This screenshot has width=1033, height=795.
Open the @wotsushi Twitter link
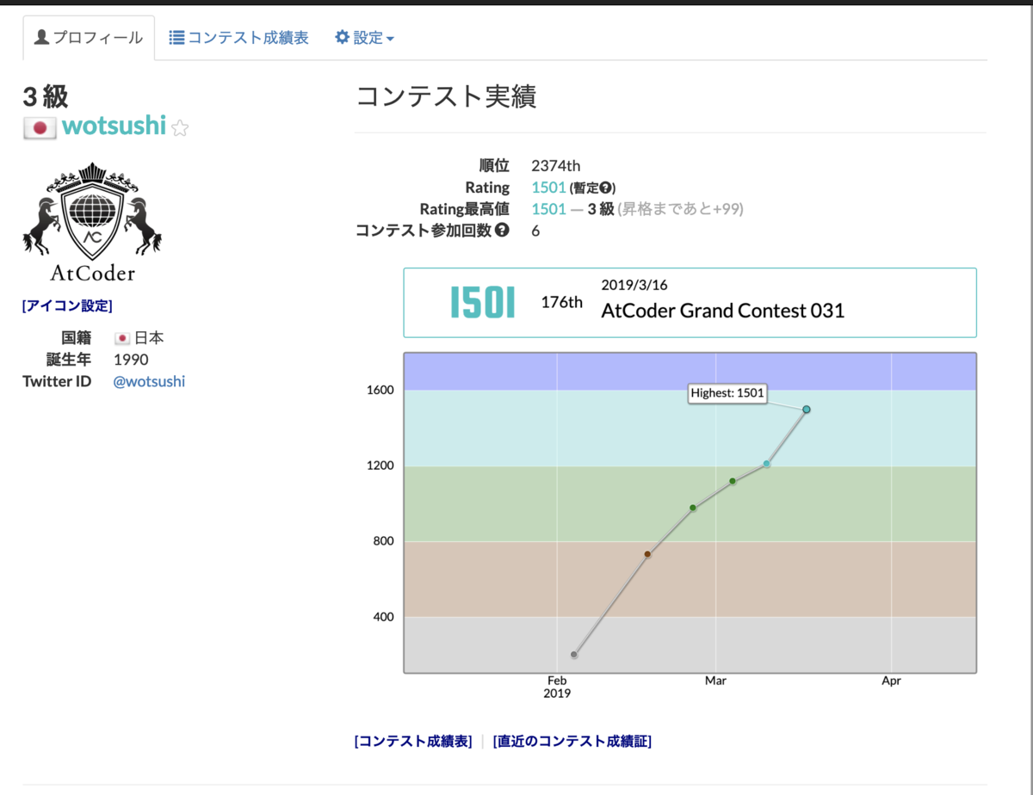pyautogui.click(x=149, y=381)
